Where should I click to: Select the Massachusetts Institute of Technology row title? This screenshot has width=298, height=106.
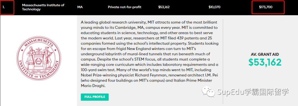(43, 7)
